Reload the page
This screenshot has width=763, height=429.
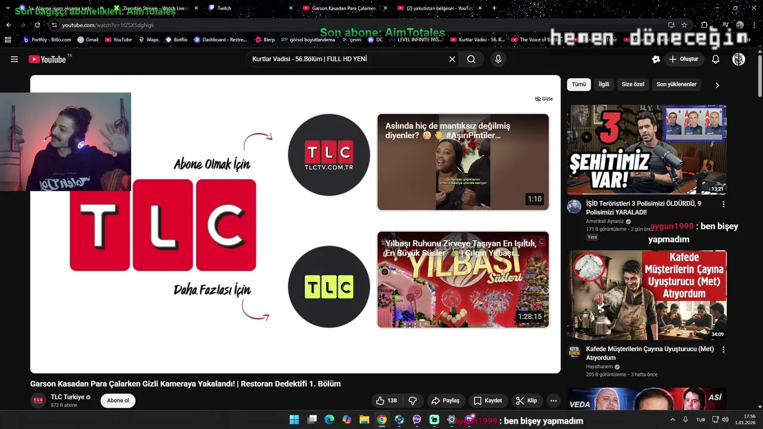click(x=37, y=25)
